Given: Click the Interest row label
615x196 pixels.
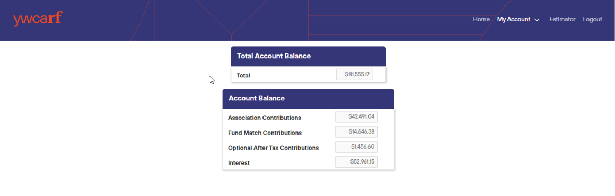Looking at the screenshot, I should pyautogui.click(x=239, y=163).
